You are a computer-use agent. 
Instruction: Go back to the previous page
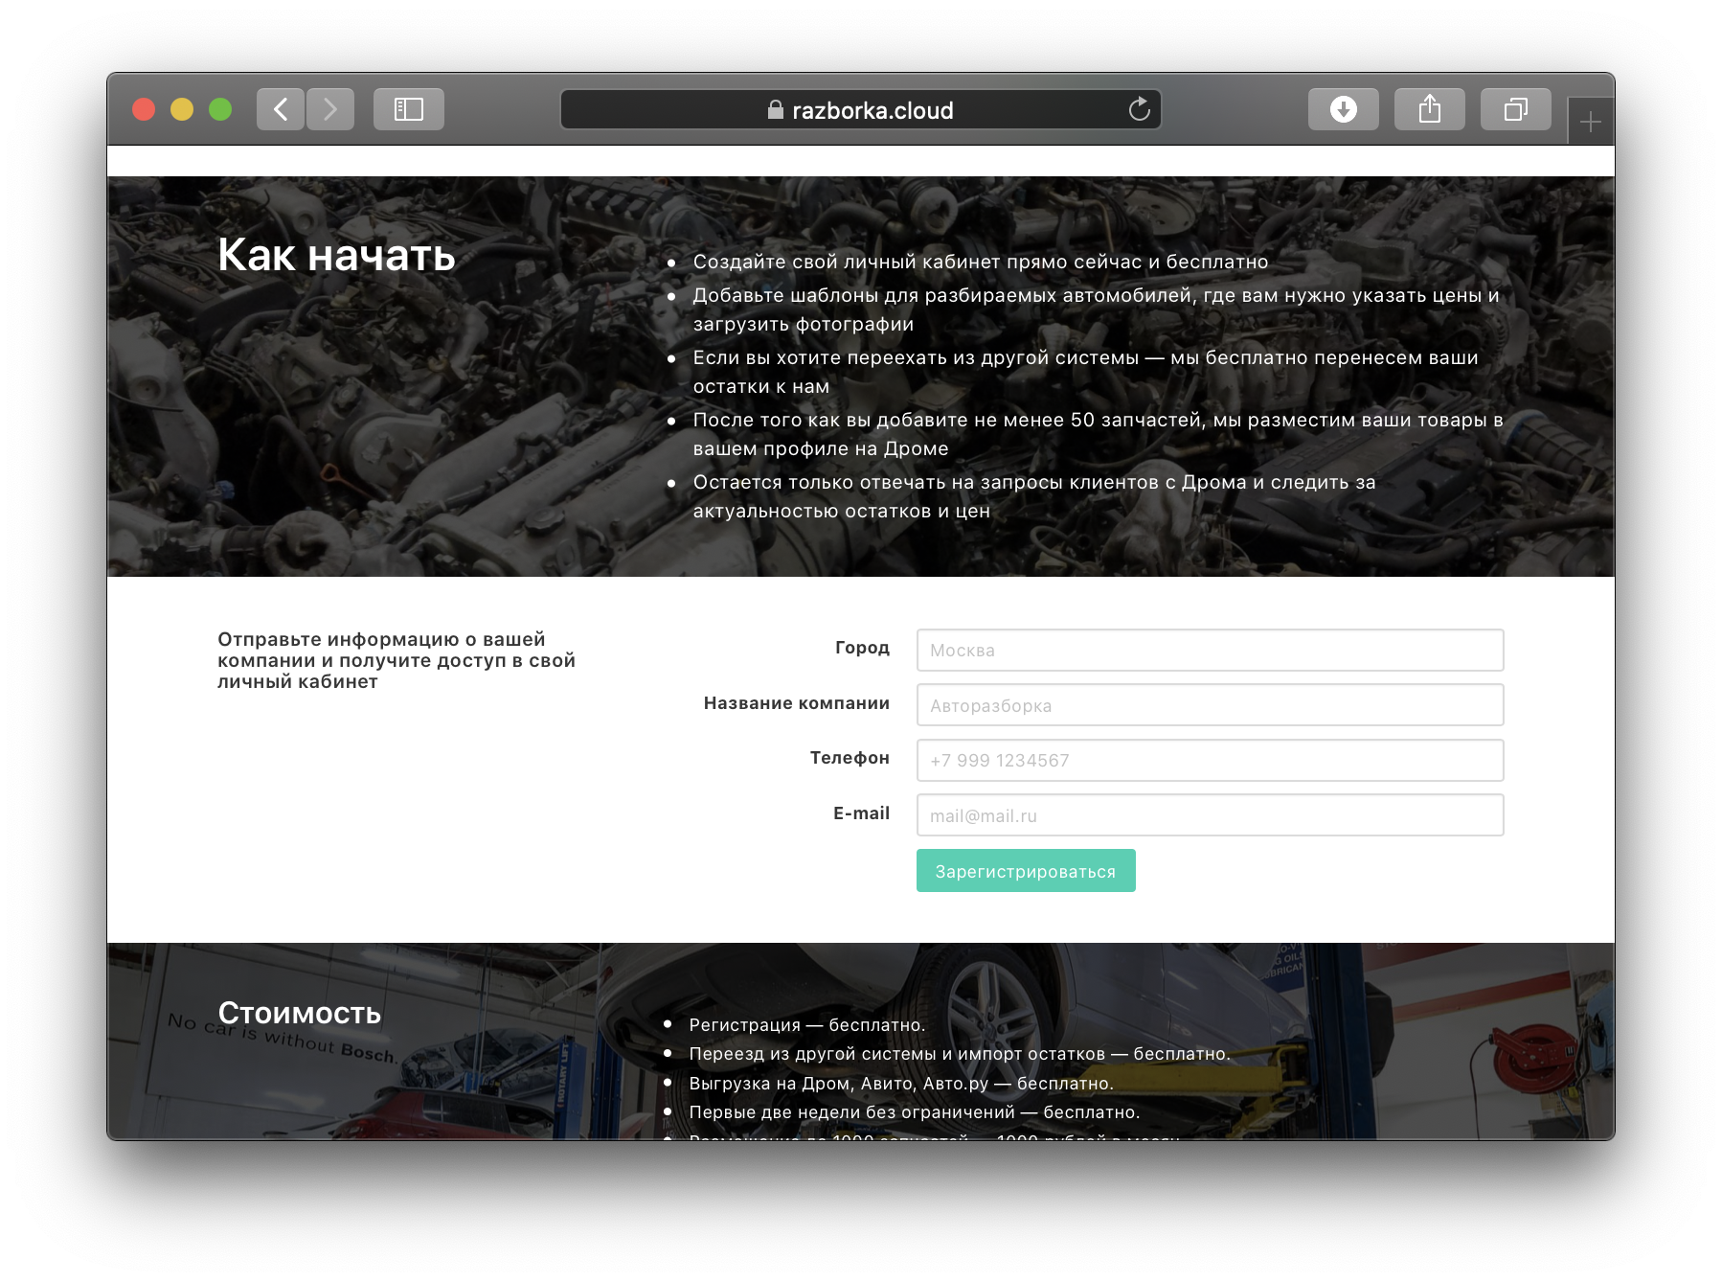281,109
